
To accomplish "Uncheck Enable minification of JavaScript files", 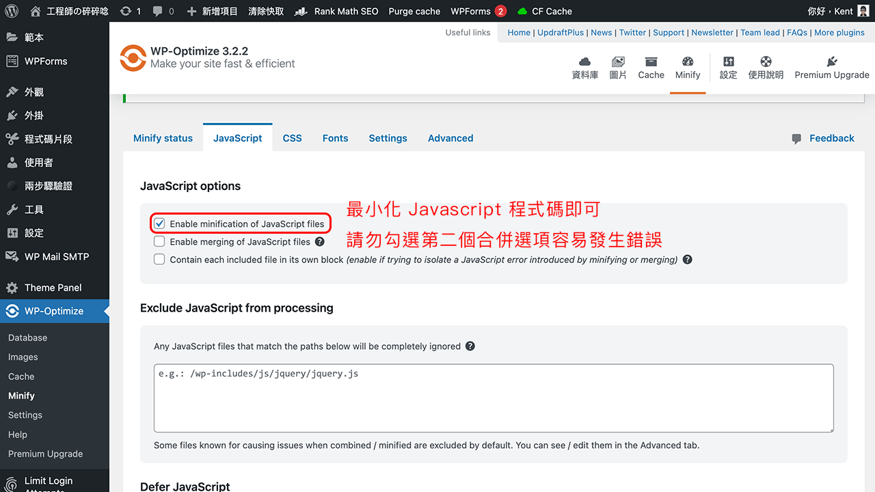I will click(159, 223).
